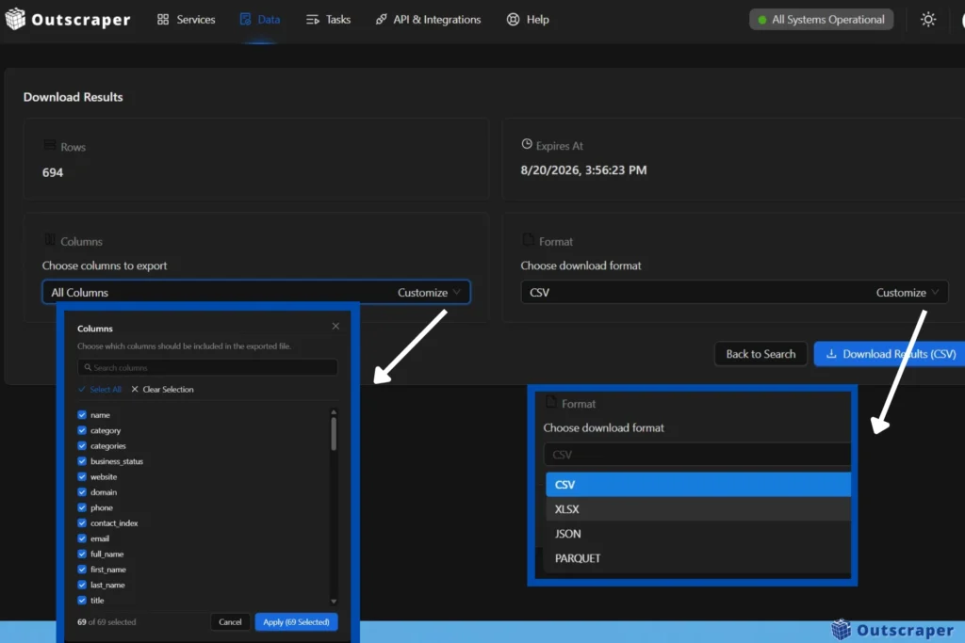Screen dimensions: 965x643
Task: Select CSV format option
Action: [698, 485]
